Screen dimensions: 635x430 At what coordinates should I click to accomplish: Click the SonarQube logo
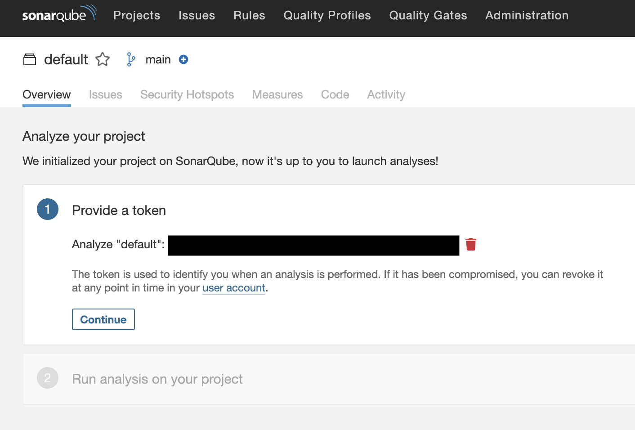[x=59, y=14]
